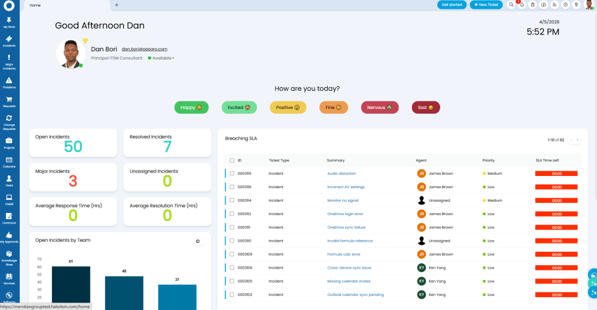Open the help question mark icon
Screen dimensions: 597x310
[x=576, y=5]
